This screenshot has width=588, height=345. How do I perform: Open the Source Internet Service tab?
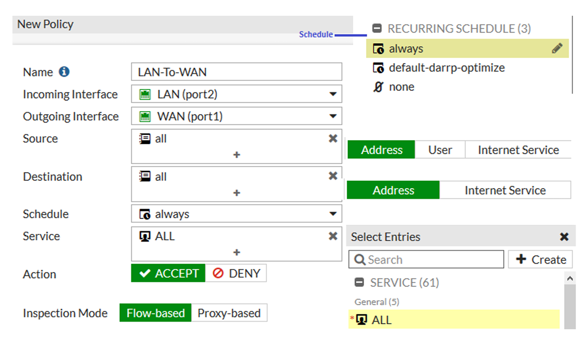(x=518, y=150)
